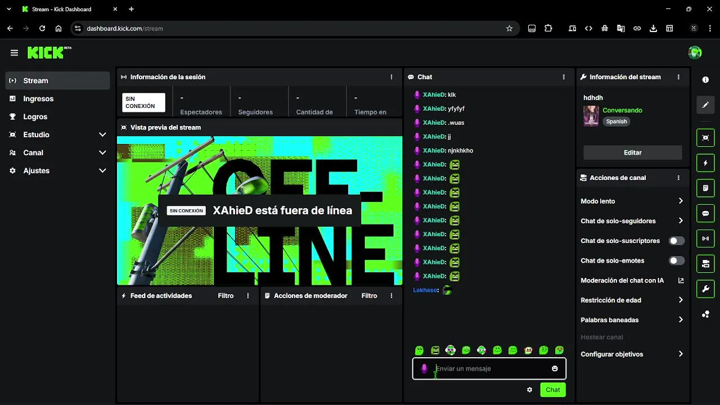Click the username Lakhaso in chat
Viewport: 720px width, 405px height.
click(x=425, y=290)
